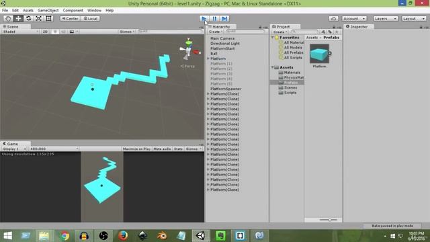Image resolution: width=430 pixels, height=242 pixels.
Task: Open the Scenes folder
Action: (288, 87)
